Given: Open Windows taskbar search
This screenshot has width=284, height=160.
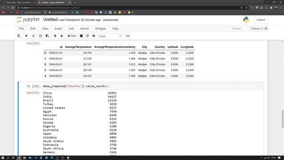Looking at the screenshot, I should coord(8,158).
